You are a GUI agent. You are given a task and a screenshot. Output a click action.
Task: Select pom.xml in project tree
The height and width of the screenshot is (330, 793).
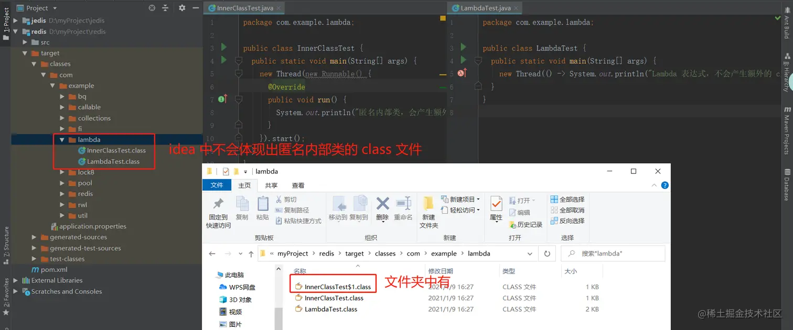coord(49,270)
